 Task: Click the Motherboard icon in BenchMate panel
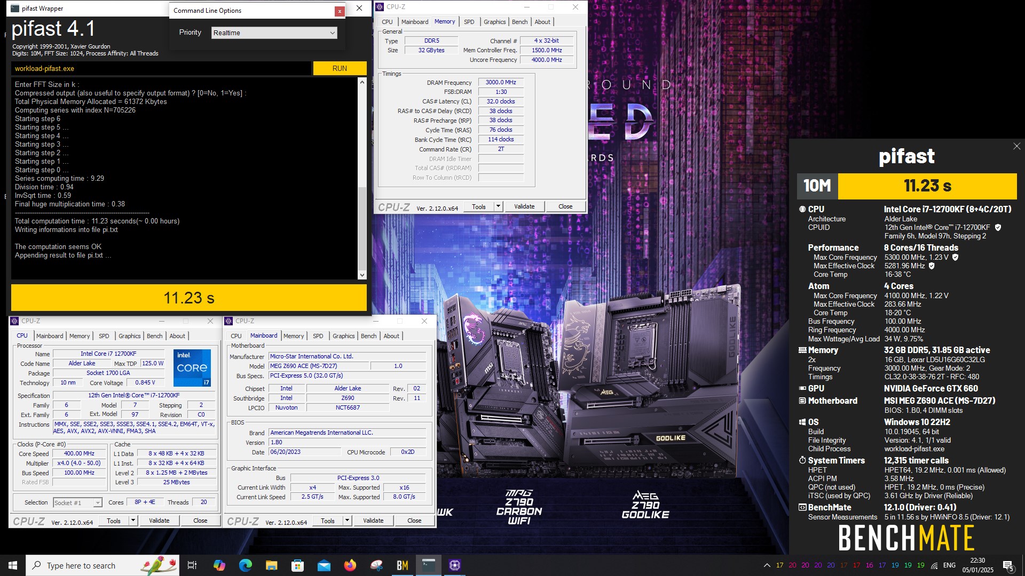tap(802, 401)
